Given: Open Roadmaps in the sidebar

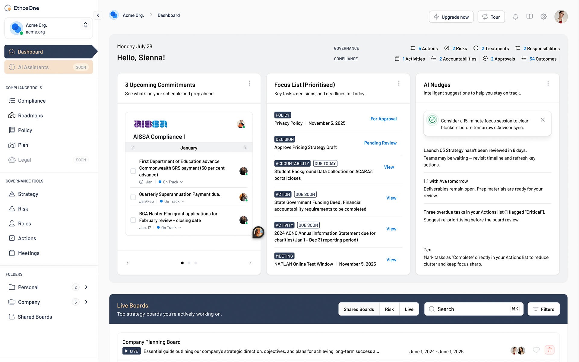Looking at the screenshot, I should click(x=30, y=116).
